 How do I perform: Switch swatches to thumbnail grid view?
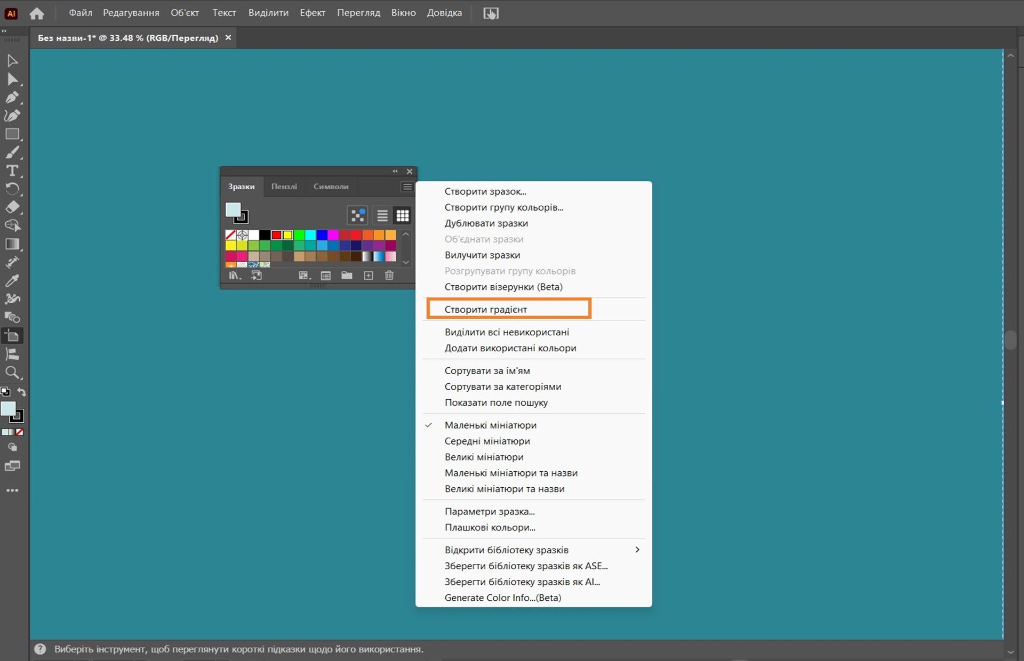(x=403, y=215)
